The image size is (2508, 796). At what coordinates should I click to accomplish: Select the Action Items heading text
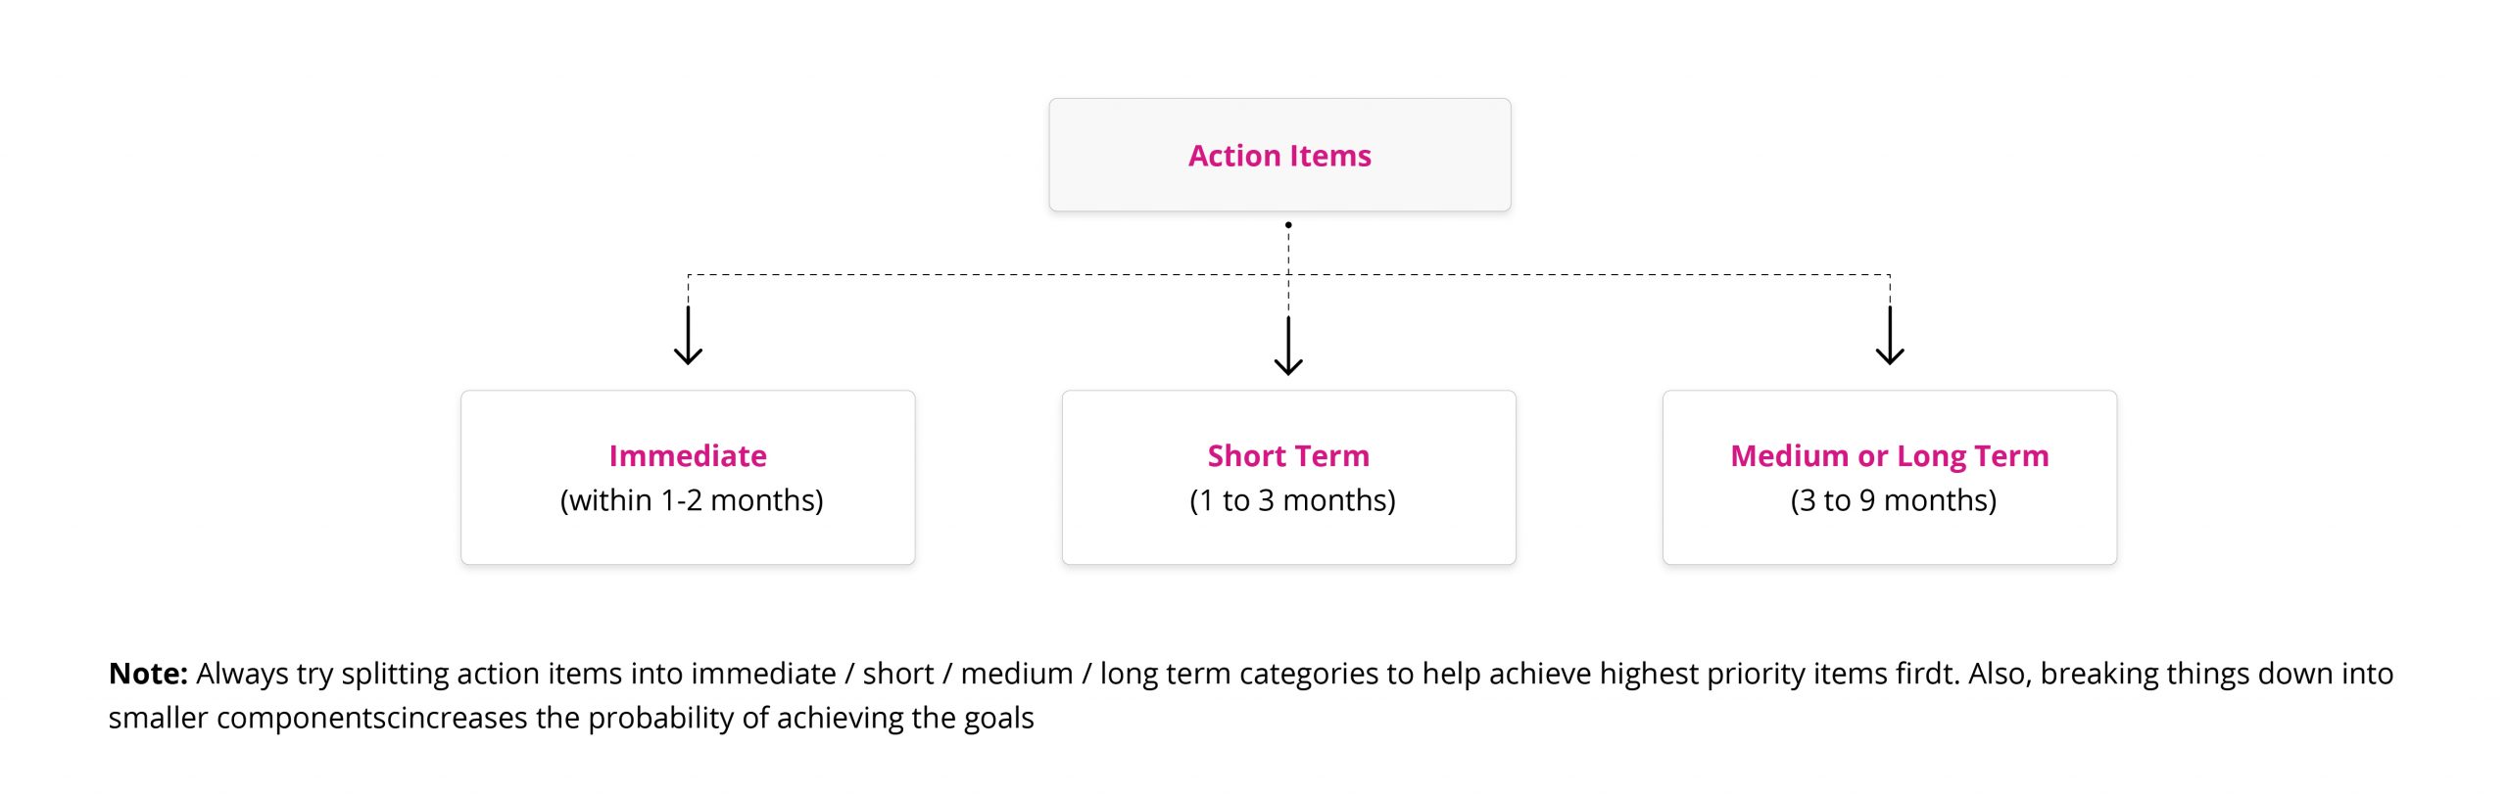(1279, 156)
